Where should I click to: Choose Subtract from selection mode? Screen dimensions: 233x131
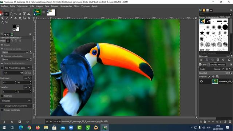point(16,41)
